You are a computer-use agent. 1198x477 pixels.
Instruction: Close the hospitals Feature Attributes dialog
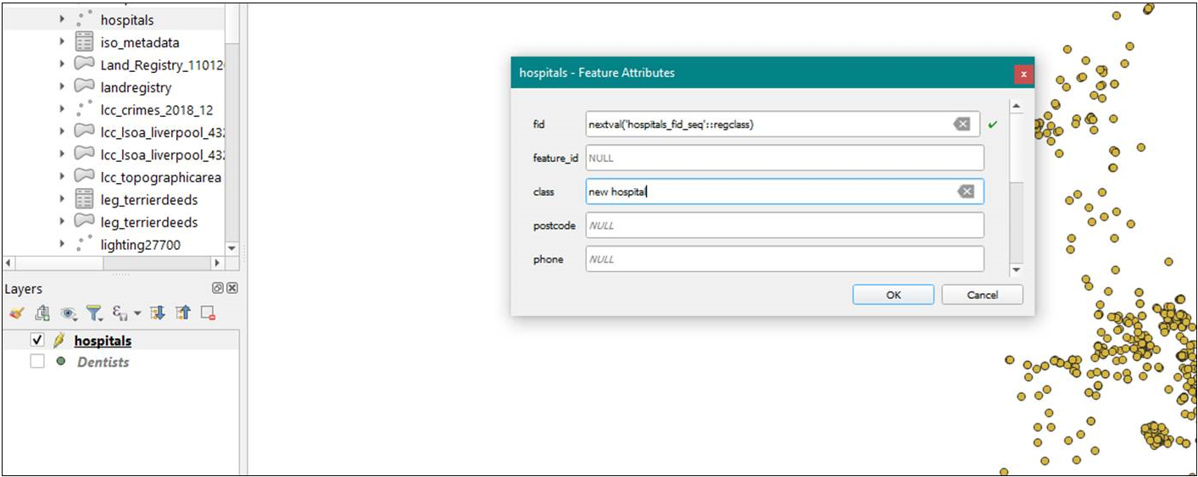coord(1023,74)
